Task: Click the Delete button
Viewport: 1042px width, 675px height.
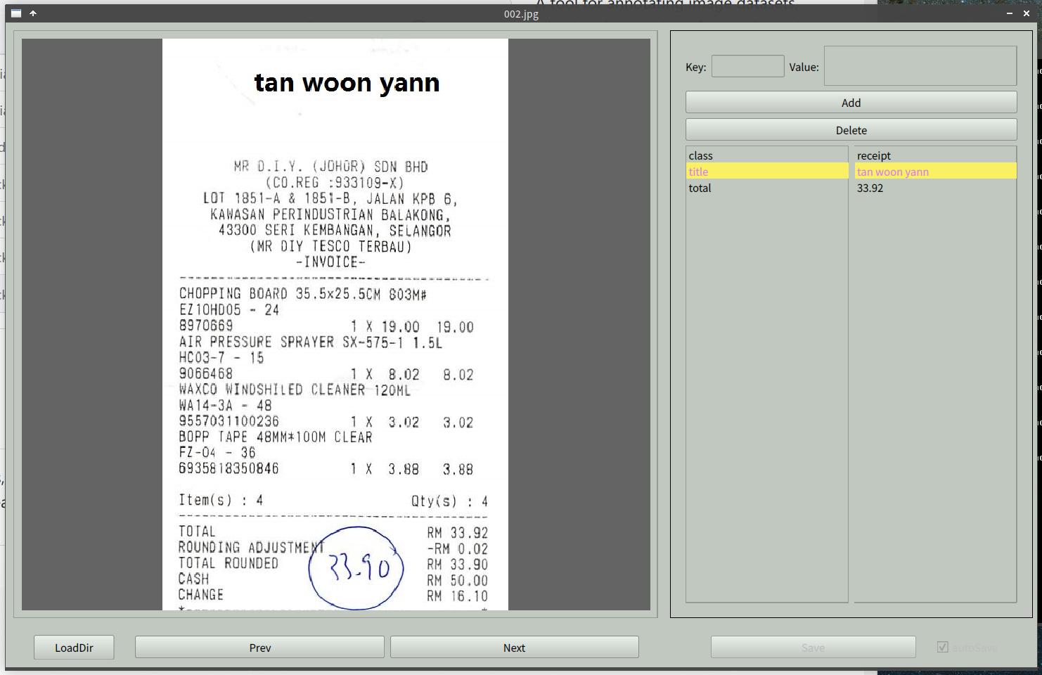Action: (851, 130)
